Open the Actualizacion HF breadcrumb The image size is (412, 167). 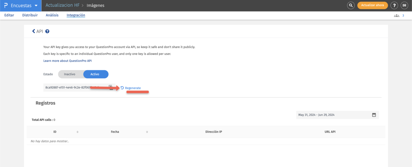pyautogui.click(x=62, y=5)
